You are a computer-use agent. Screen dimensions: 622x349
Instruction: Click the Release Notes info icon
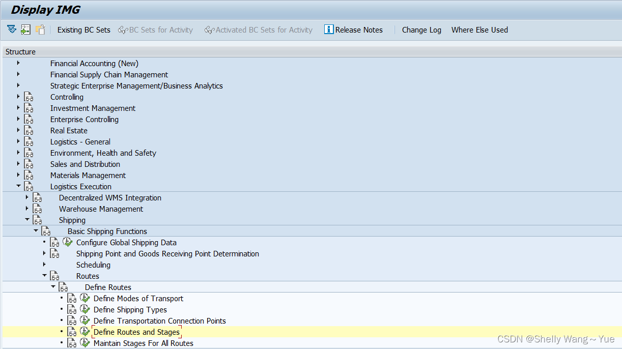coord(328,30)
